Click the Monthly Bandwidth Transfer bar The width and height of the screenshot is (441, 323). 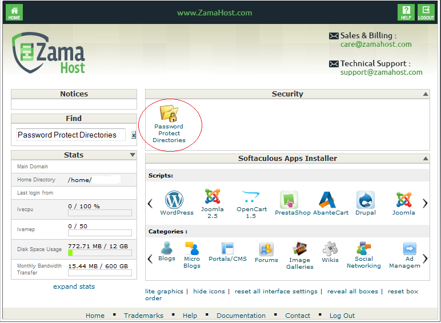100,273
